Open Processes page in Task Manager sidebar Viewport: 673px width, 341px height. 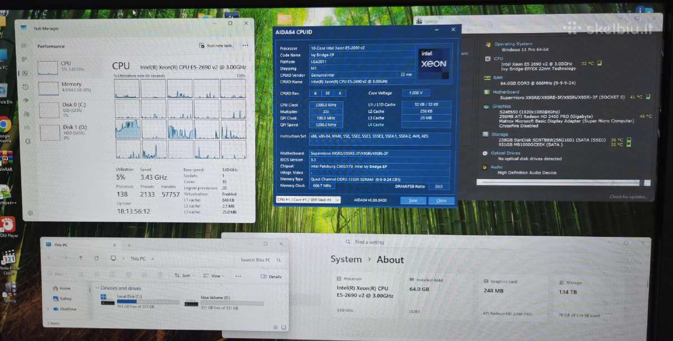(24, 59)
